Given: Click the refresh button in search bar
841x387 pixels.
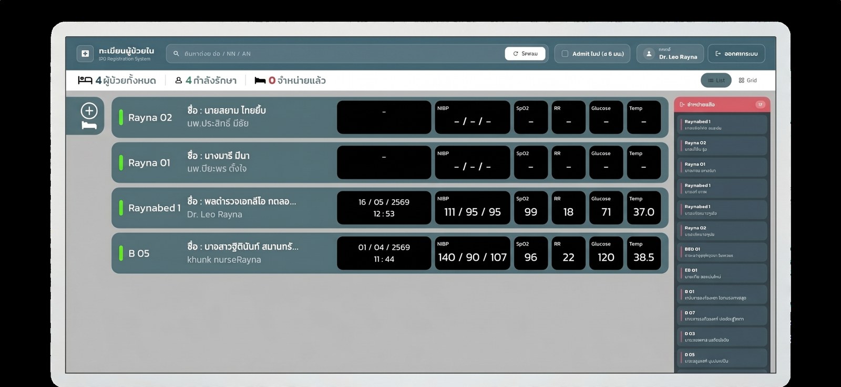Looking at the screenshot, I should (x=526, y=54).
